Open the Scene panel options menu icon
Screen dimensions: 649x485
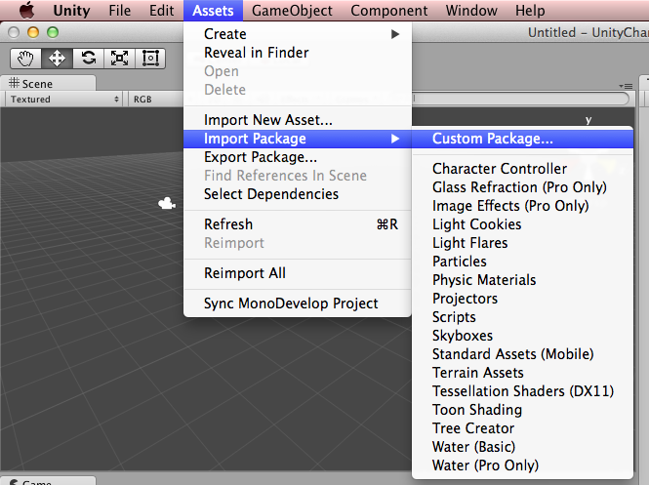[626, 86]
